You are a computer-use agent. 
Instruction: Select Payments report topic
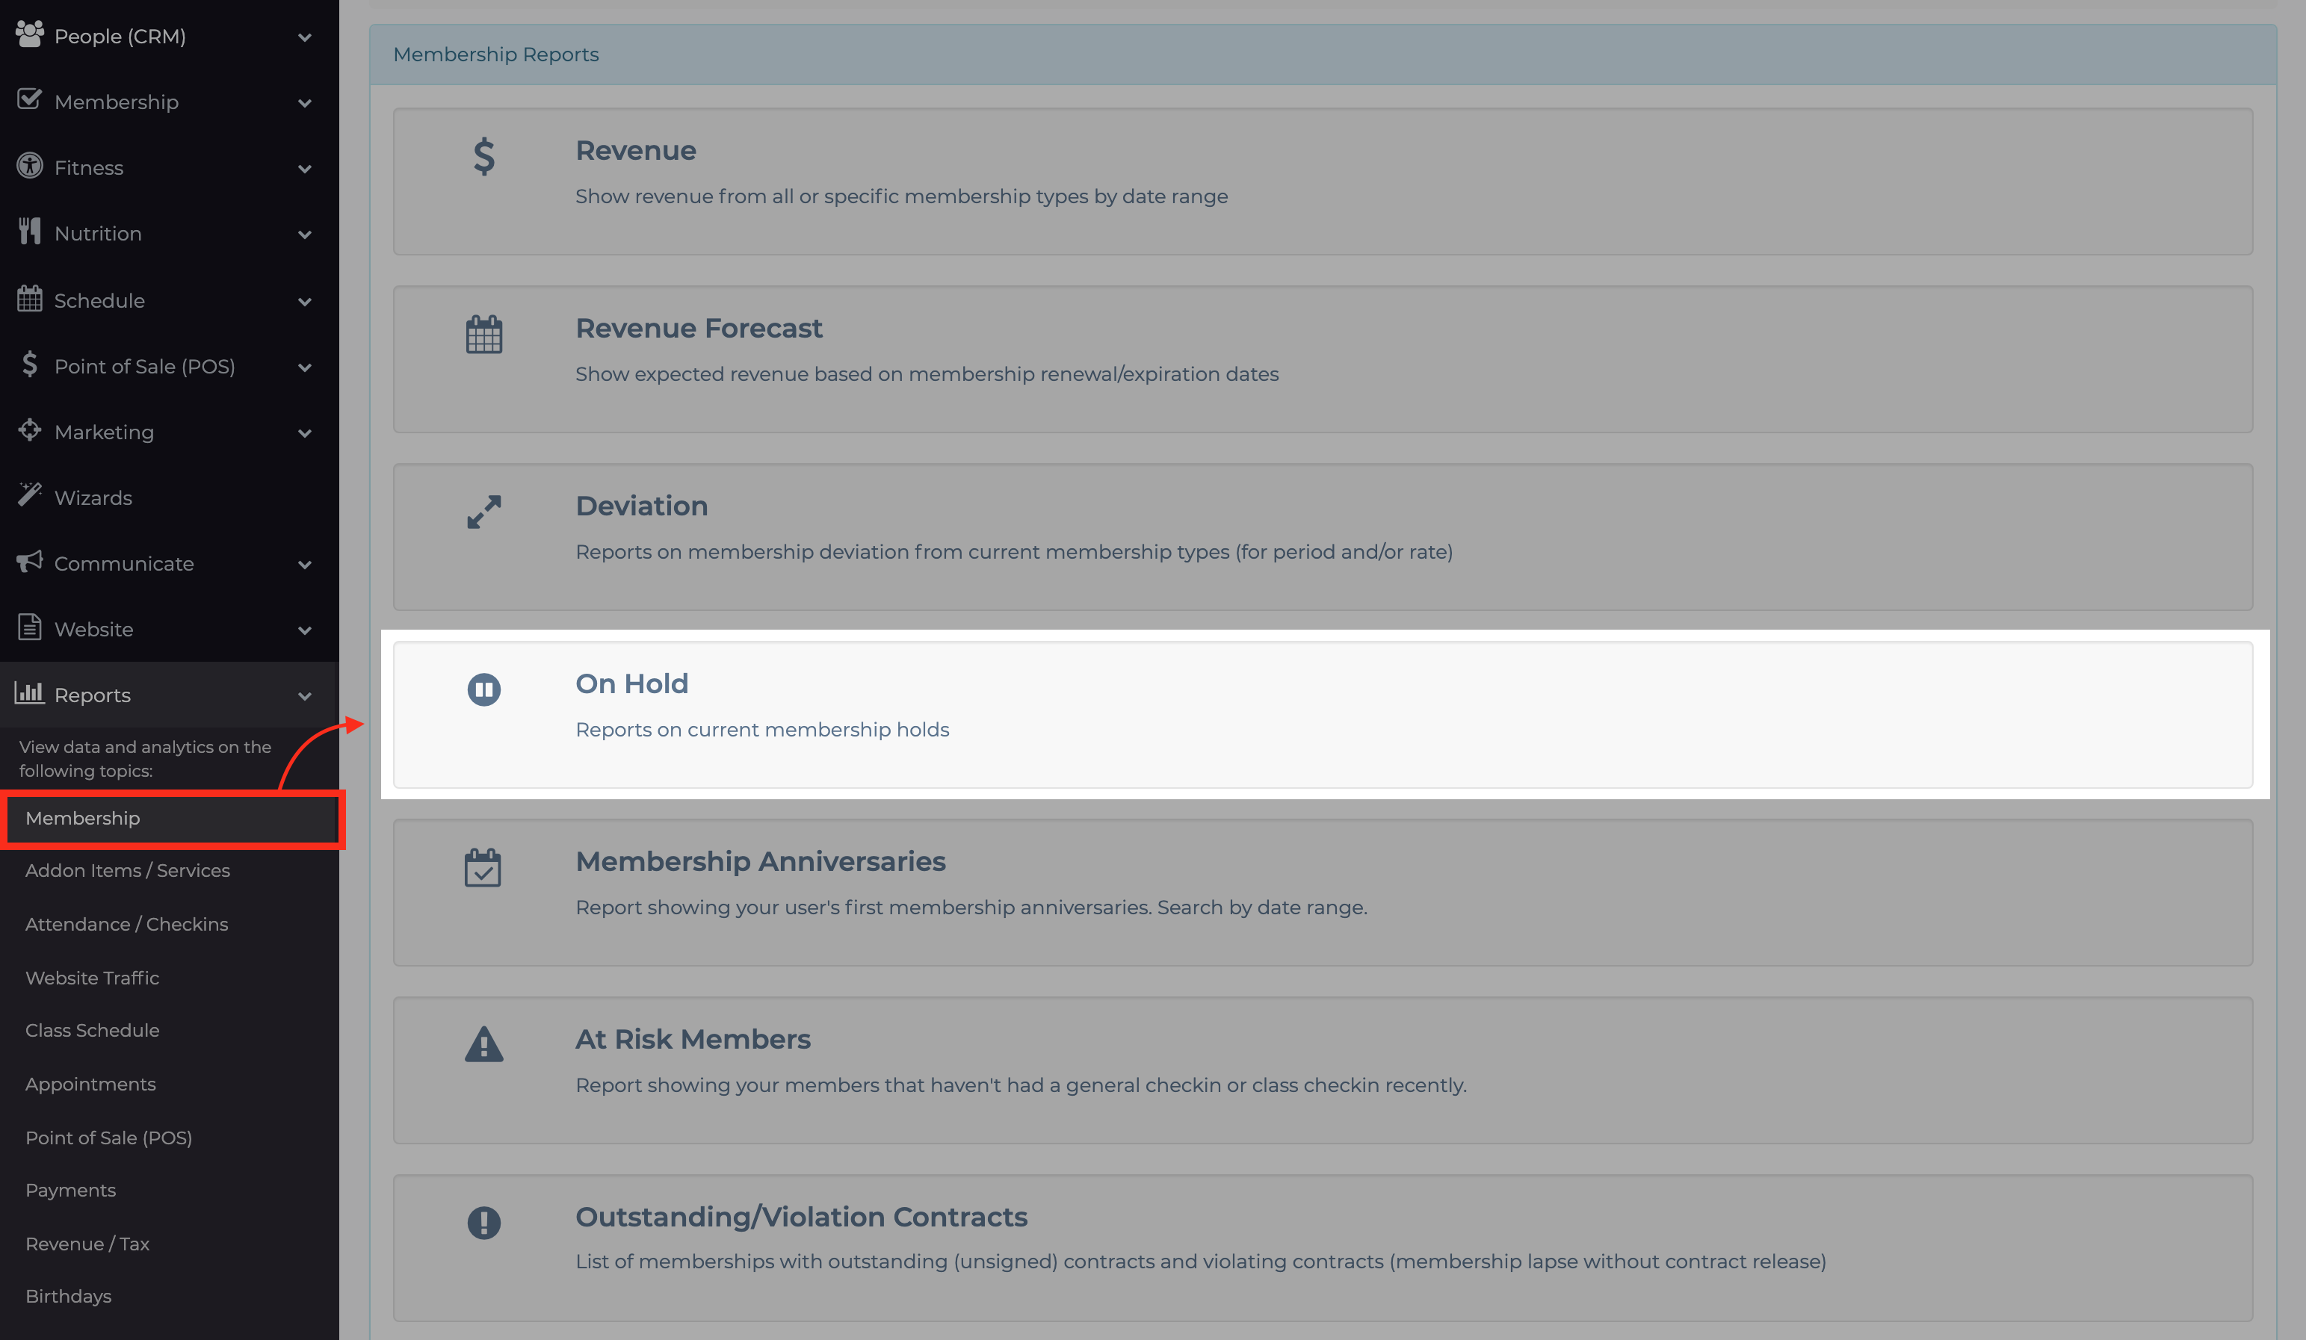point(70,1190)
